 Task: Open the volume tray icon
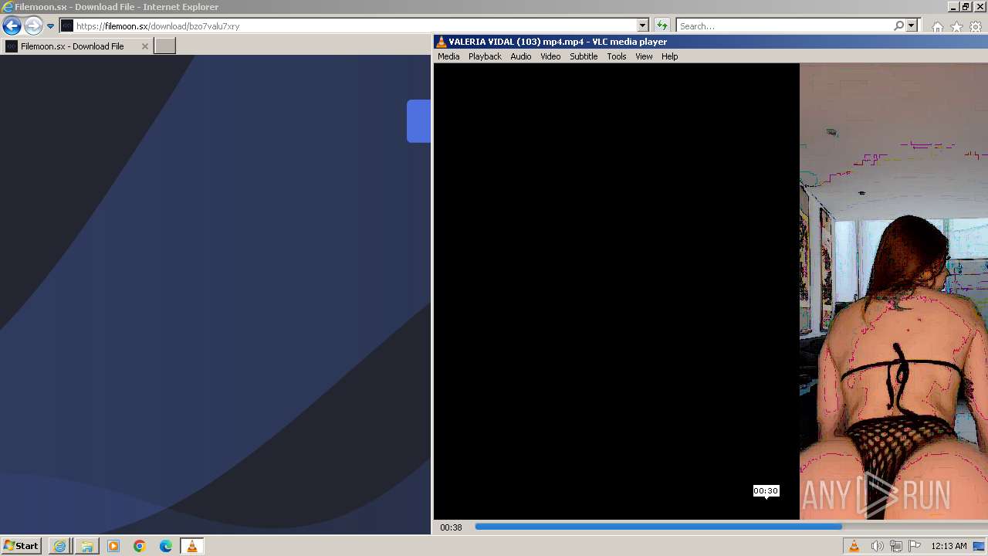877,546
